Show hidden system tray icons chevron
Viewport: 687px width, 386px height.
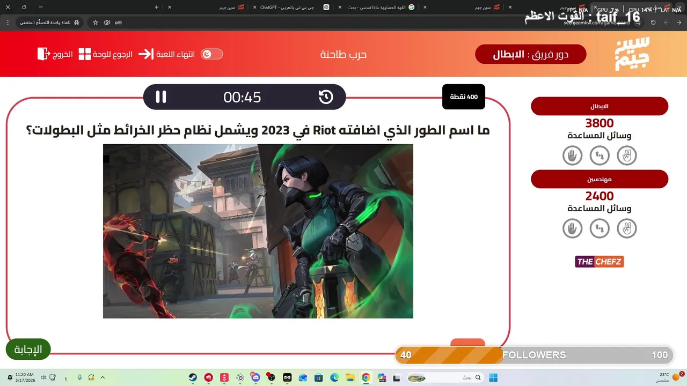(x=103, y=377)
